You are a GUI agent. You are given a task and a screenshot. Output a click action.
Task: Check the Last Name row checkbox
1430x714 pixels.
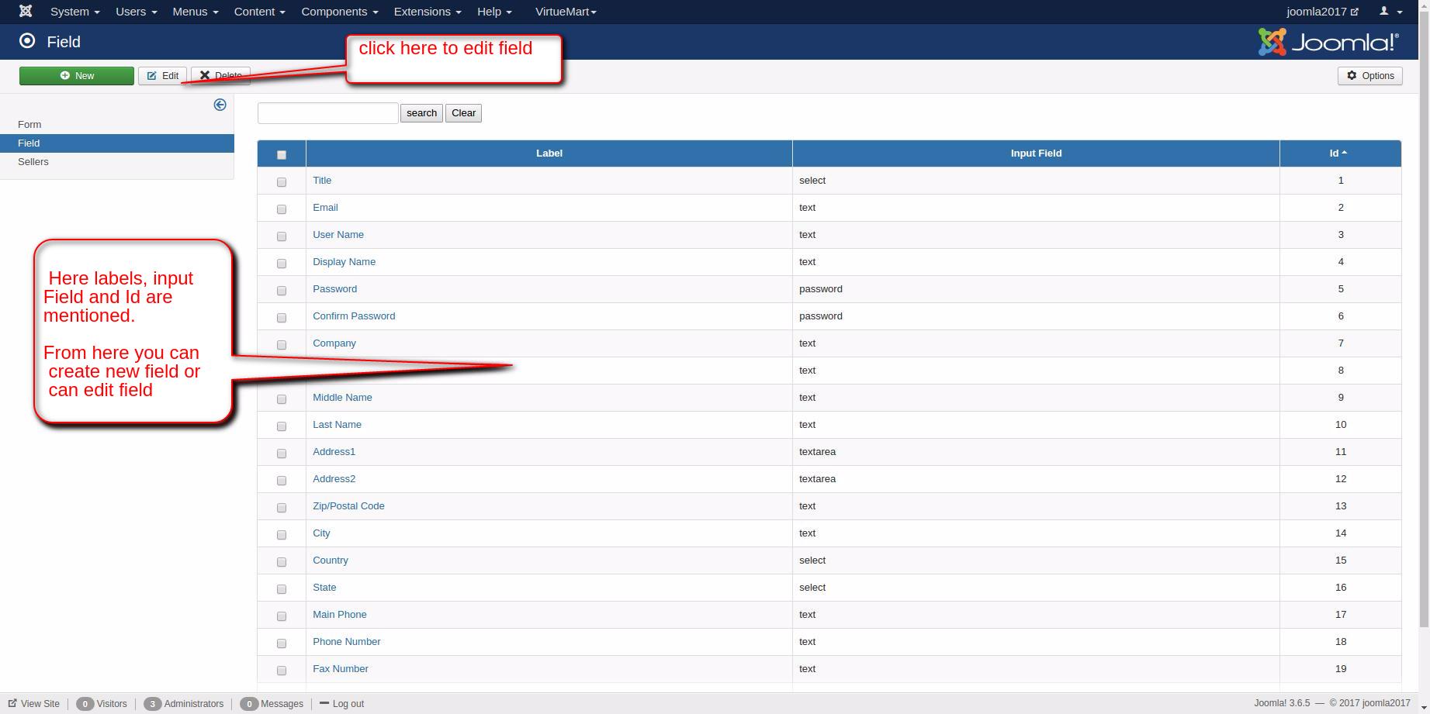pos(282,426)
